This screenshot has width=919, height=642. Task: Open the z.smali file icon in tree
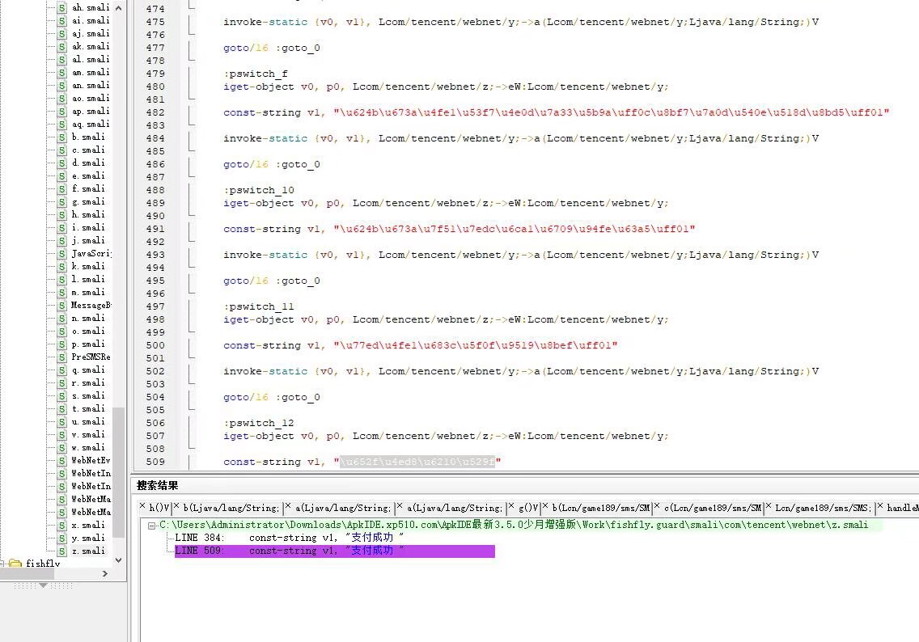point(62,551)
